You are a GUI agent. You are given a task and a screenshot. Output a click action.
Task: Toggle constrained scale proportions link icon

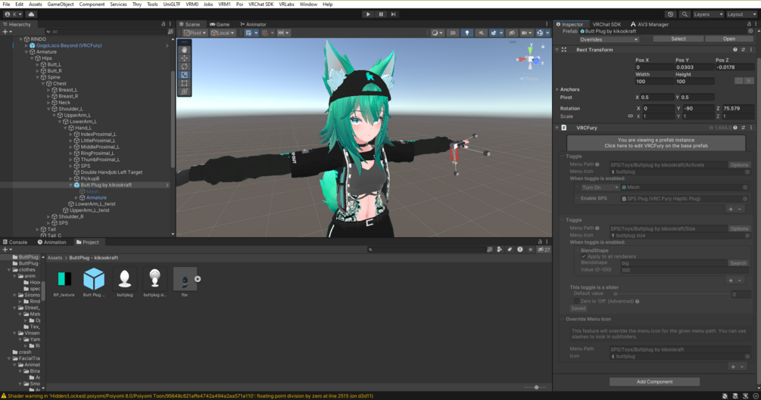630,116
